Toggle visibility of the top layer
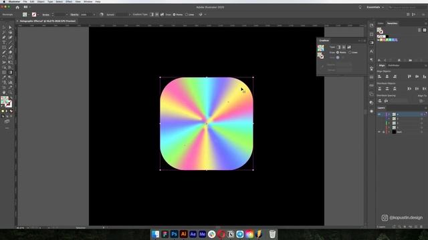The width and height of the screenshot is (428, 240). 379,114
